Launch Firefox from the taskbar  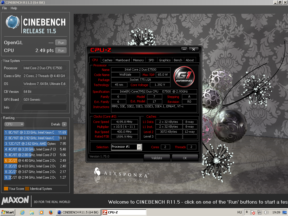coord(51,212)
